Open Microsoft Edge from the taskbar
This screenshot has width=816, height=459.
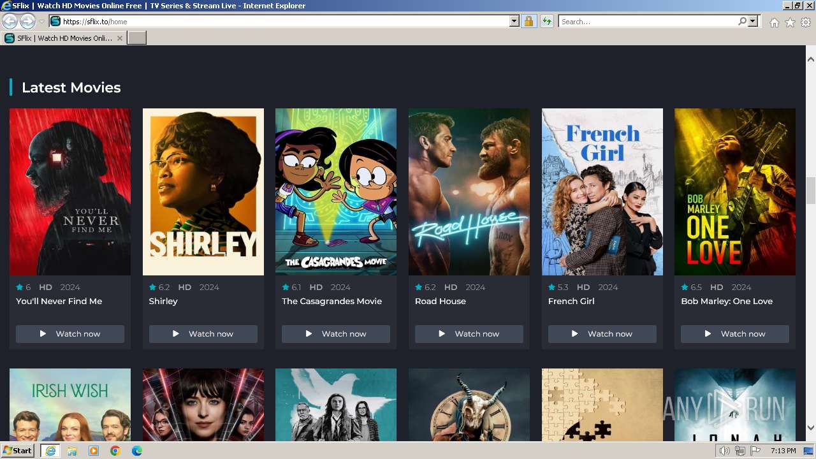[x=137, y=451]
